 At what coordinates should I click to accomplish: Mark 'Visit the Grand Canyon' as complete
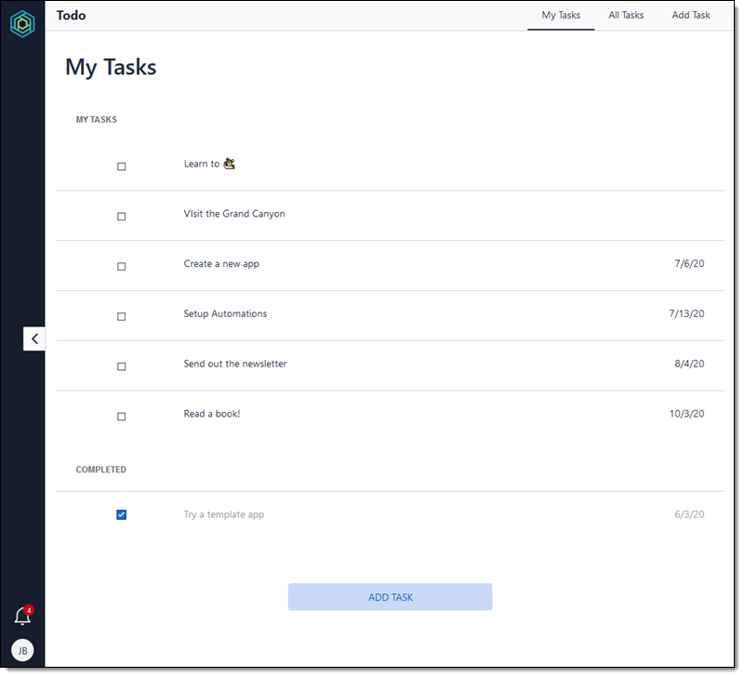[x=121, y=217]
